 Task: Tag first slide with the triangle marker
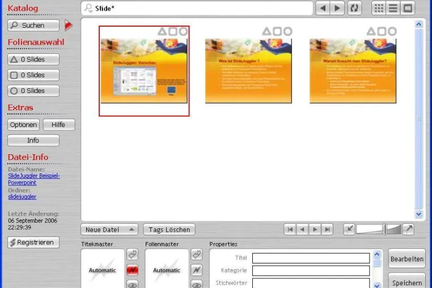162,31
